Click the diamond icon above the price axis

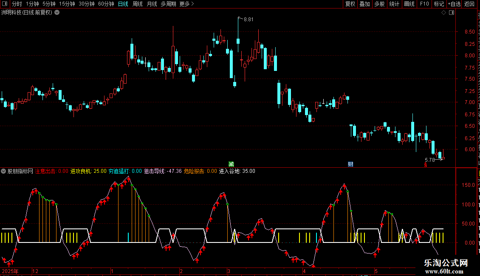tap(443, 13)
